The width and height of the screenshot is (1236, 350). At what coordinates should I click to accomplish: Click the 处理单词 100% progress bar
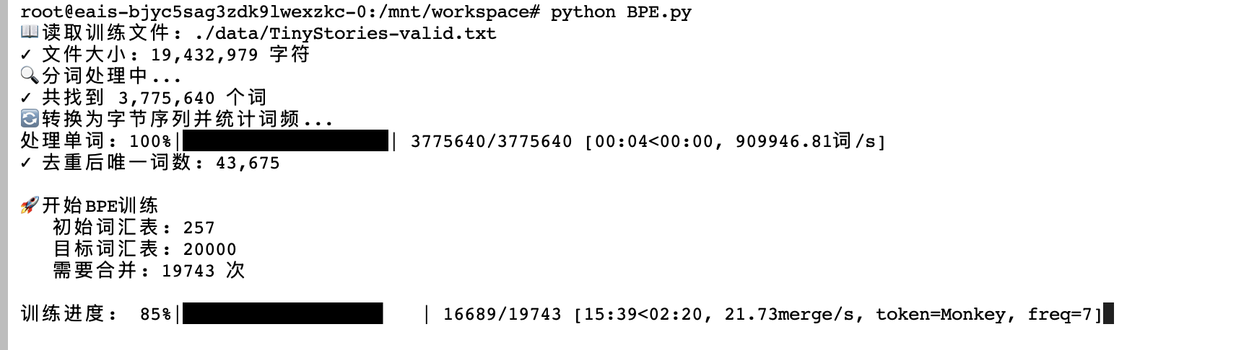(x=285, y=141)
